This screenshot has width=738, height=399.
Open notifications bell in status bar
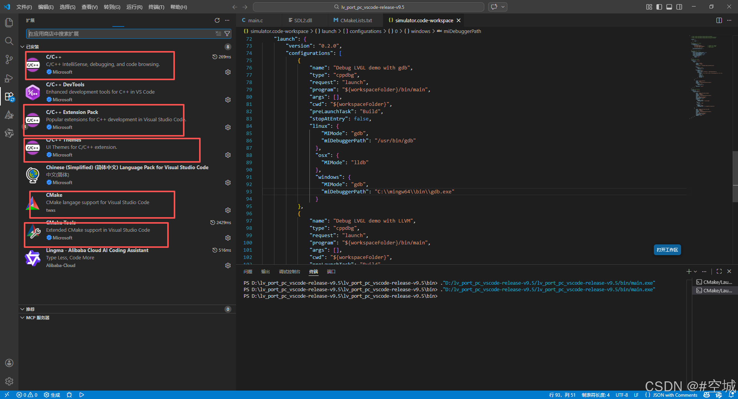[x=731, y=395]
